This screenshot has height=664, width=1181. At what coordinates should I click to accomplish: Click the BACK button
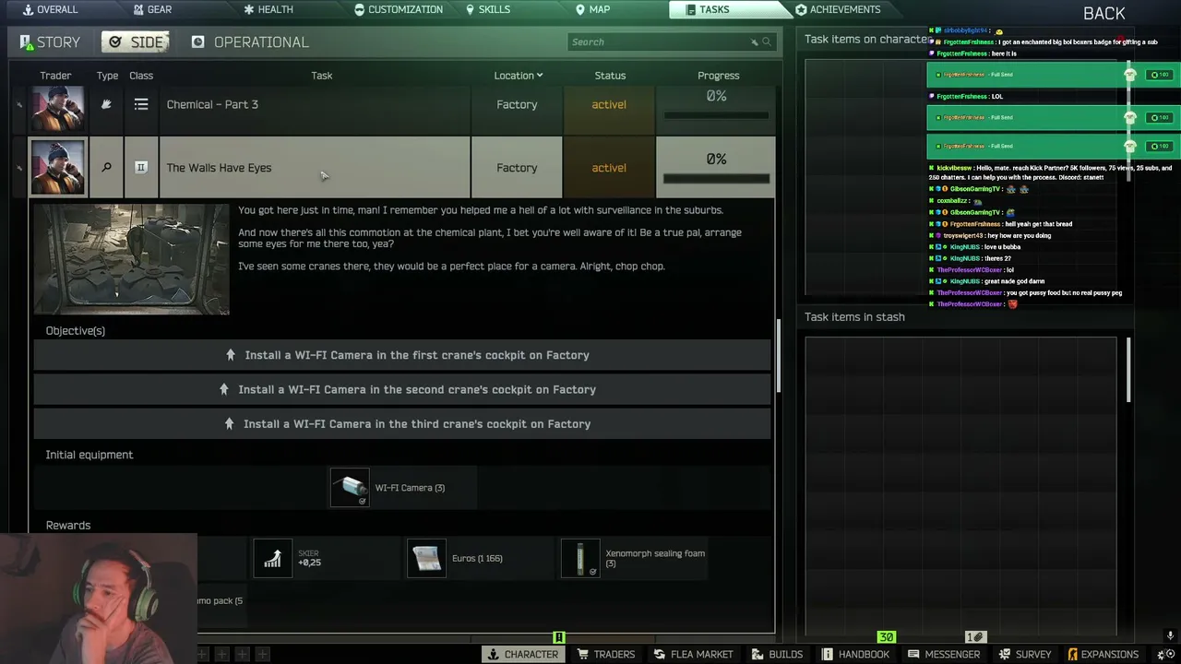click(1104, 13)
